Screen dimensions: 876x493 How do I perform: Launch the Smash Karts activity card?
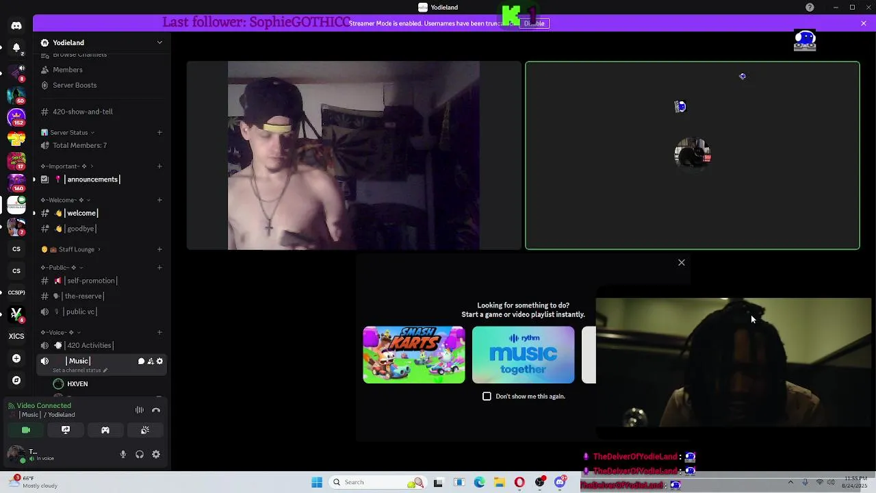click(414, 355)
